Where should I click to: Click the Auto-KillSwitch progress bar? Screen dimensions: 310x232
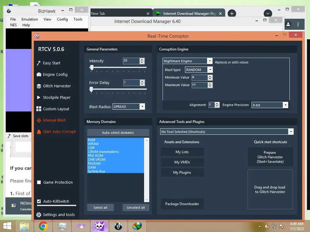click(57, 205)
